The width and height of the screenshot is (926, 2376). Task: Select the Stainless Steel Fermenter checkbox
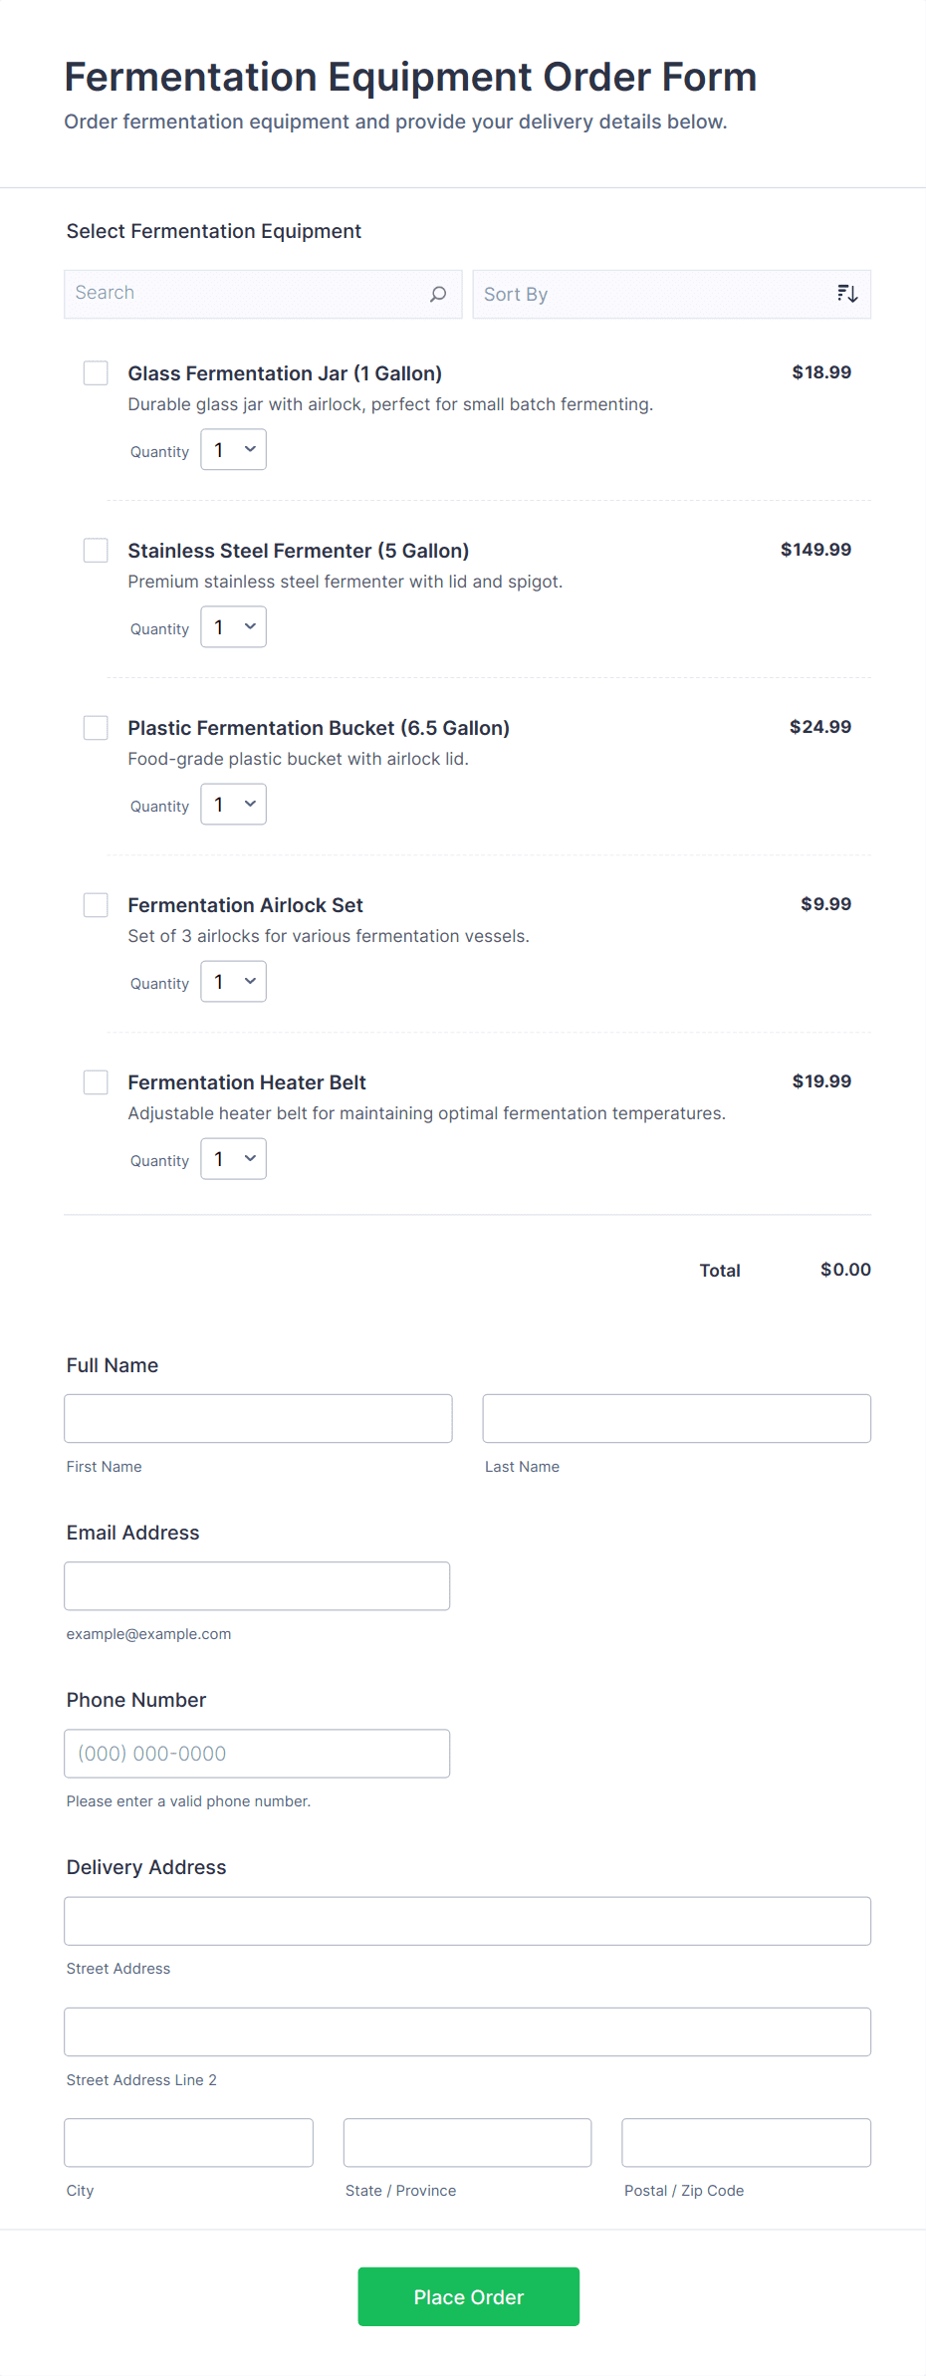(96, 551)
